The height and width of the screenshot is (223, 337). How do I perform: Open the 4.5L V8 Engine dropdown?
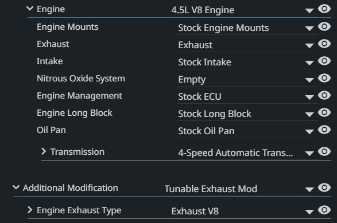242,10
